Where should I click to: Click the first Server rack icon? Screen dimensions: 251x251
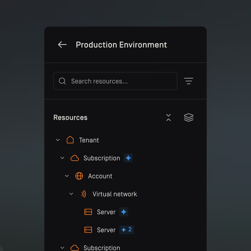tap(88, 212)
